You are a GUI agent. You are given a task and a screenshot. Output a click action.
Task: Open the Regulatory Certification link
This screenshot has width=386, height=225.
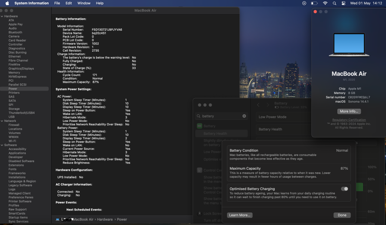[x=349, y=120]
